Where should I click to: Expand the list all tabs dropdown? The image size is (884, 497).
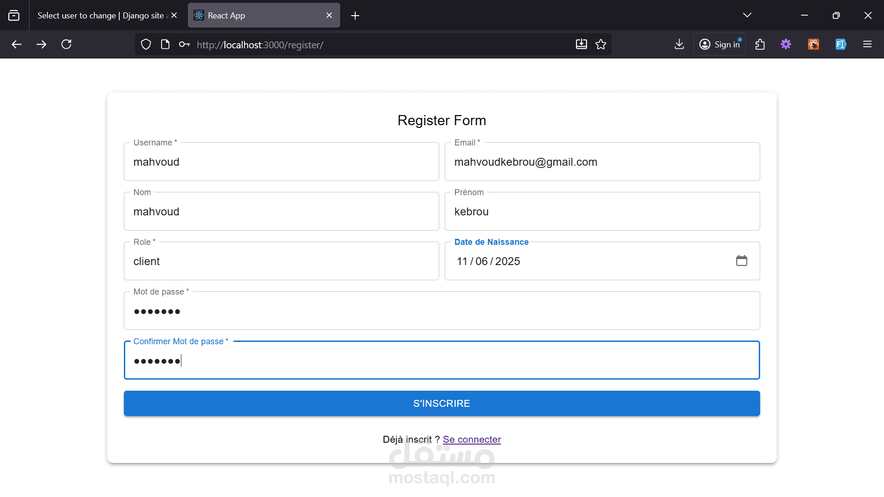coord(747,15)
